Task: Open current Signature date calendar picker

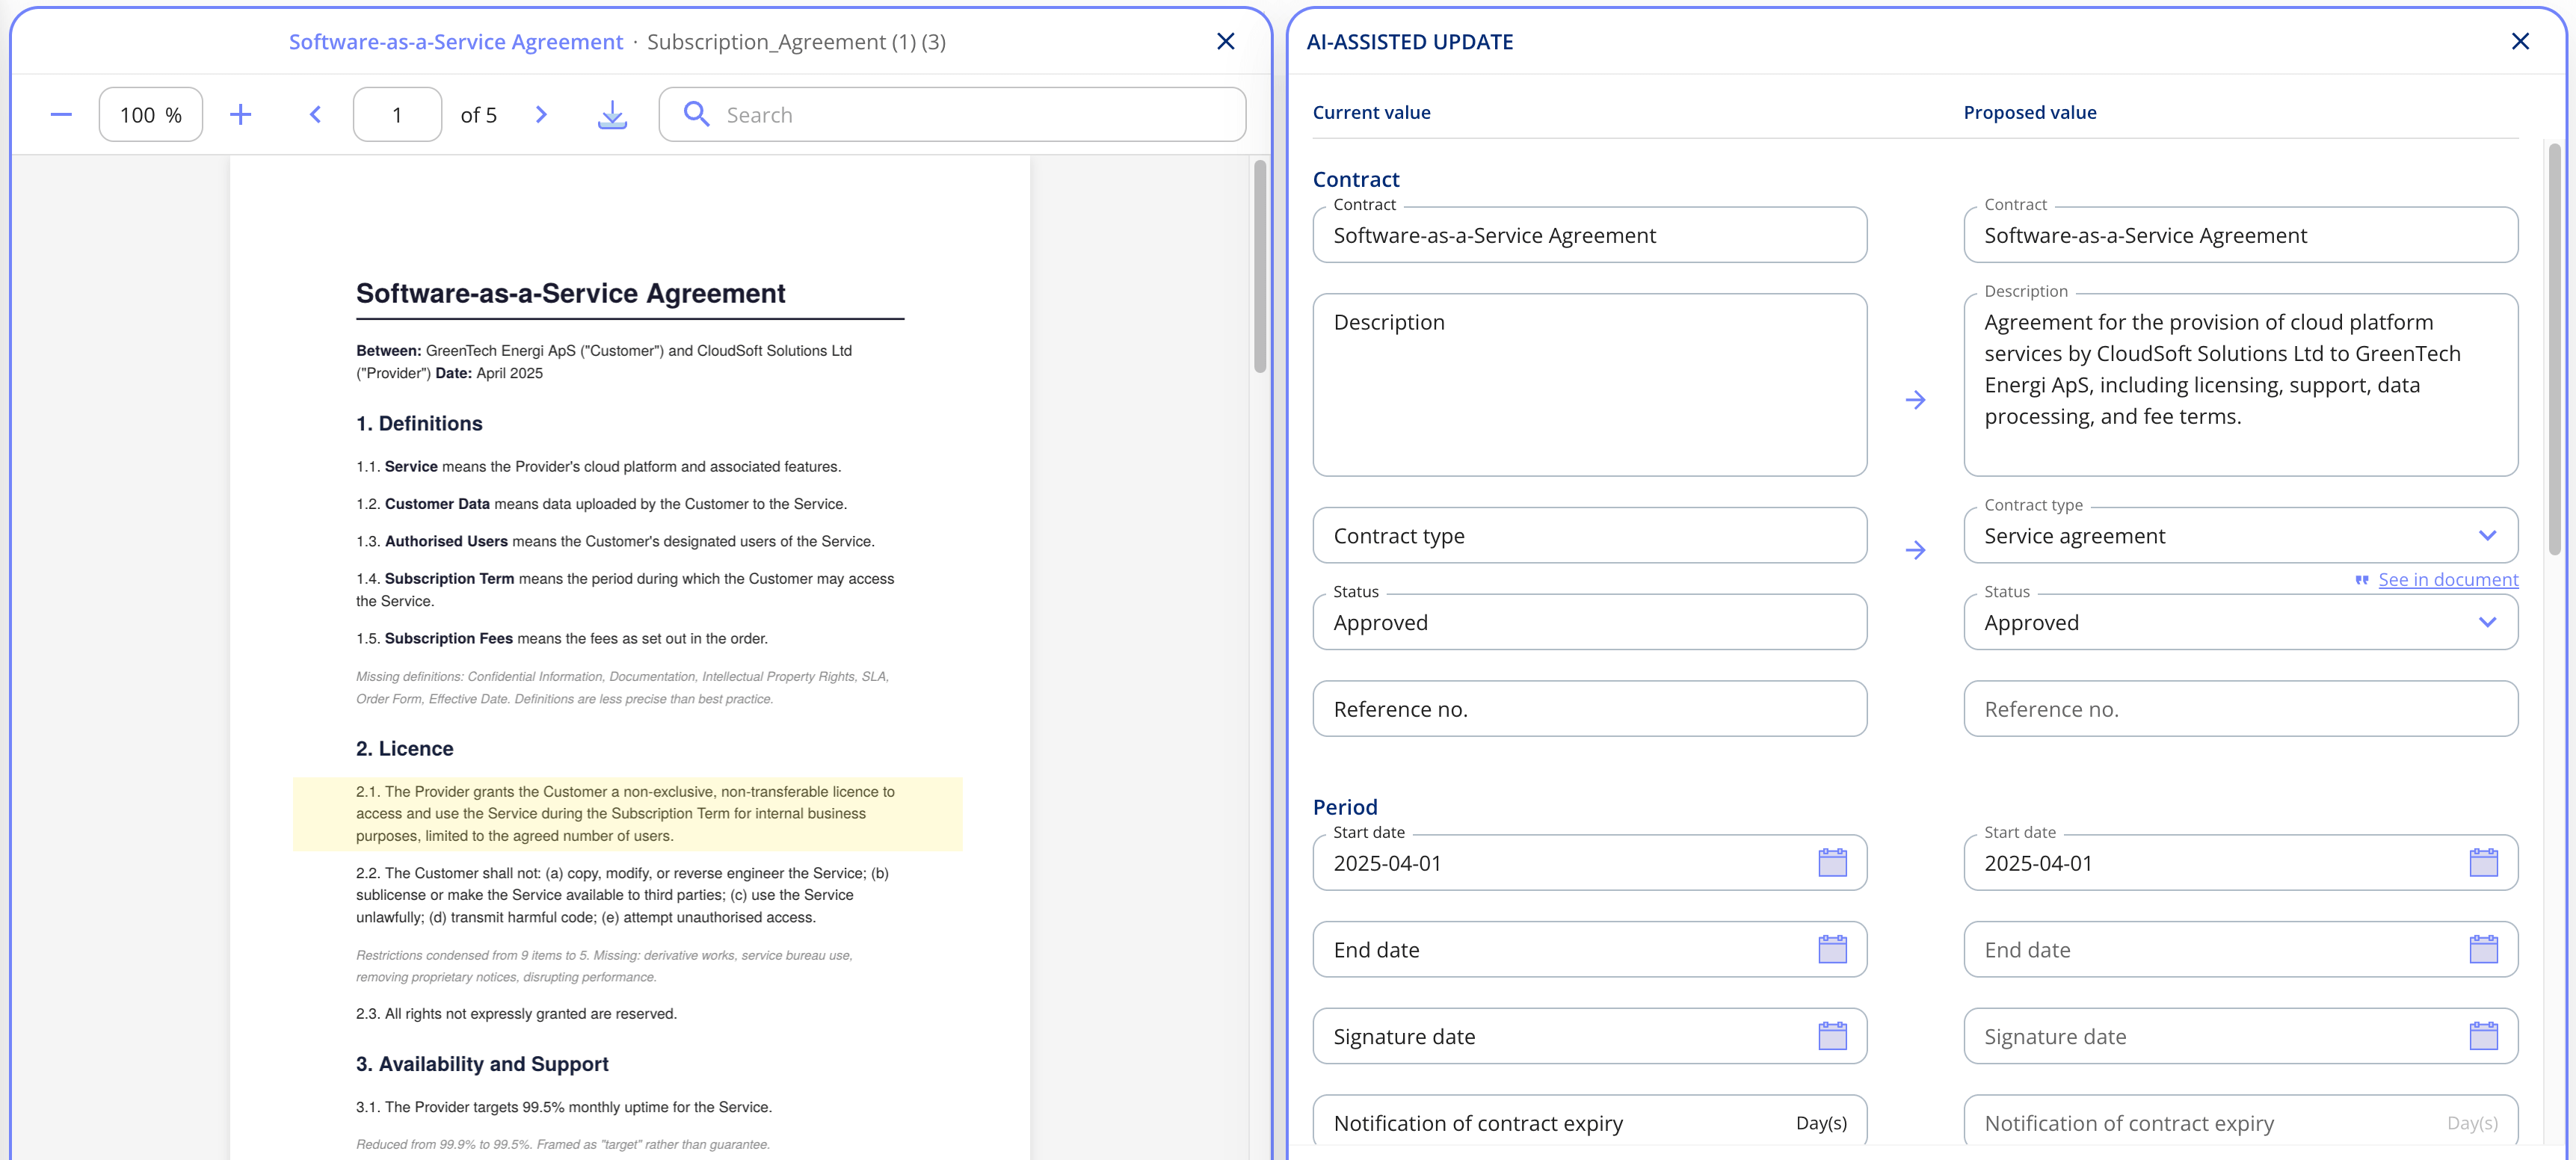Action: click(1832, 1036)
